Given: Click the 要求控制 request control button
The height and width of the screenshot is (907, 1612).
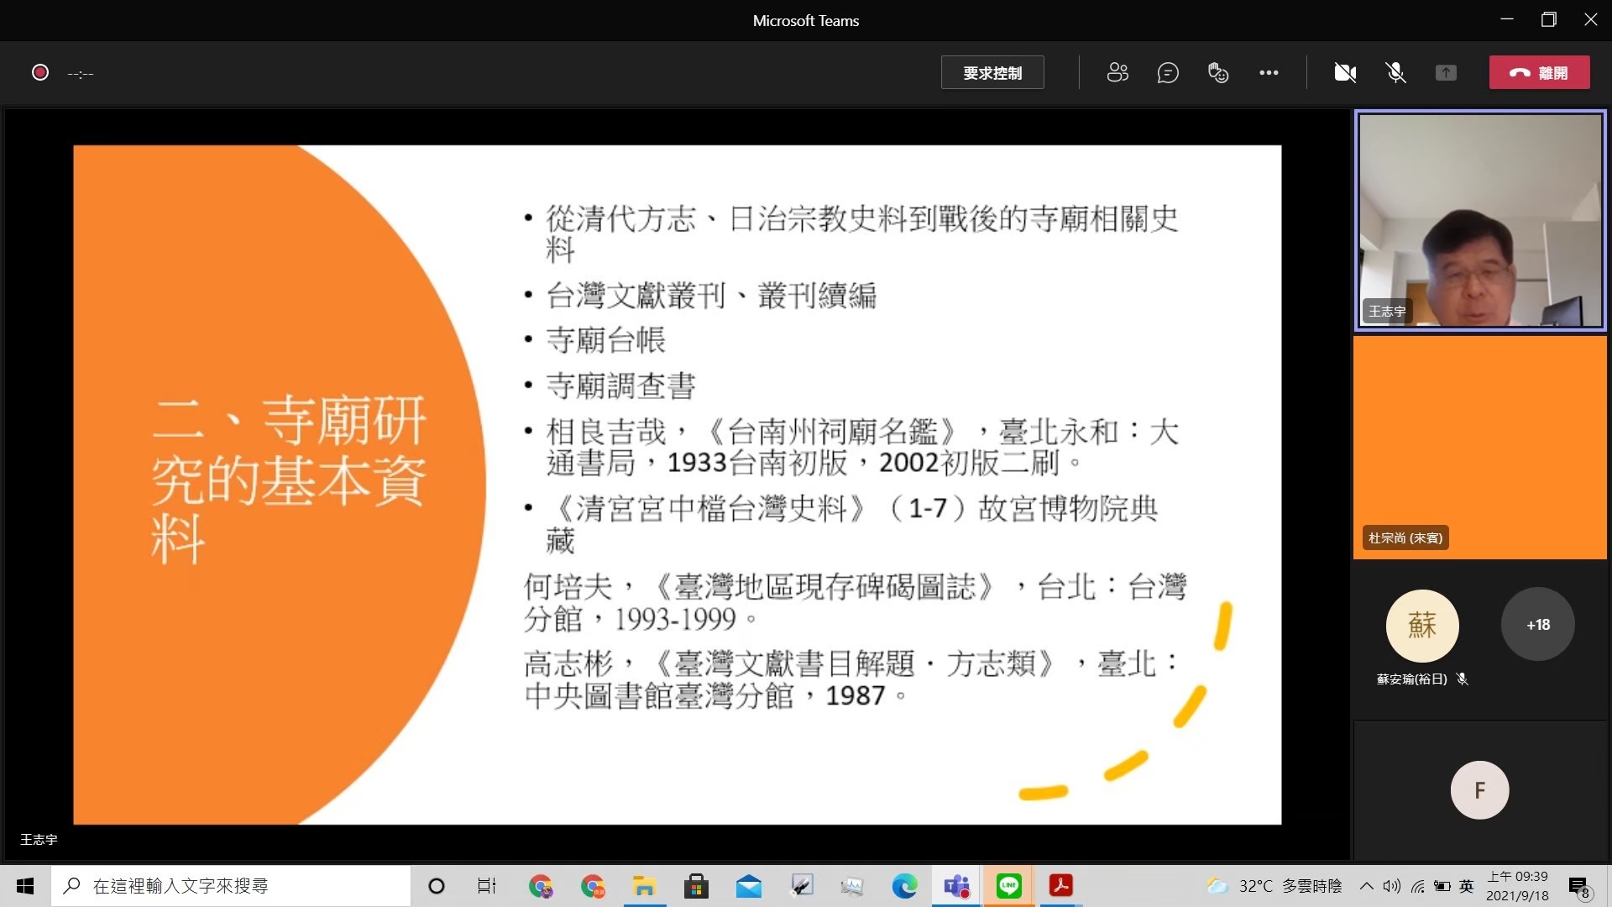Looking at the screenshot, I should [x=992, y=73].
